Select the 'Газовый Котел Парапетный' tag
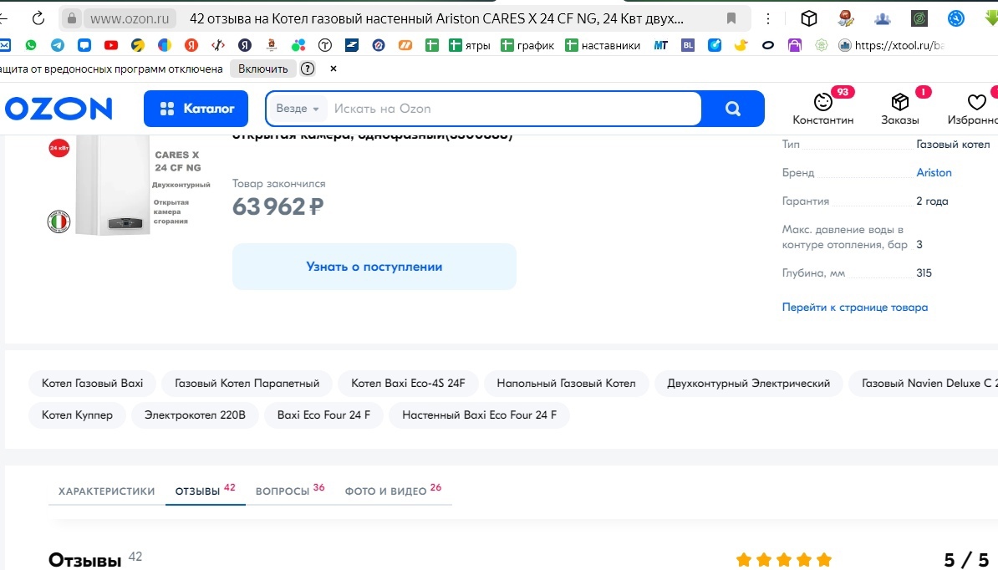The width and height of the screenshot is (998, 570). [x=247, y=383]
